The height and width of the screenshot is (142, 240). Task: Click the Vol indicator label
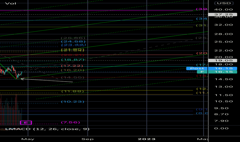tap(11, 3)
